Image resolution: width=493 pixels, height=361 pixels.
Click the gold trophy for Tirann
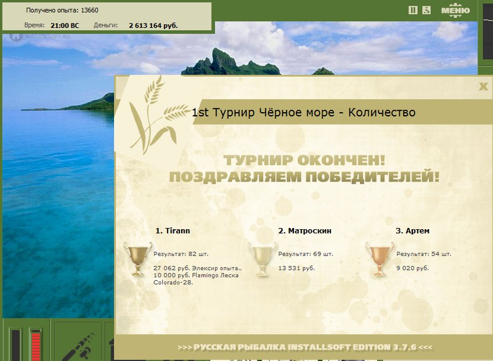click(137, 259)
